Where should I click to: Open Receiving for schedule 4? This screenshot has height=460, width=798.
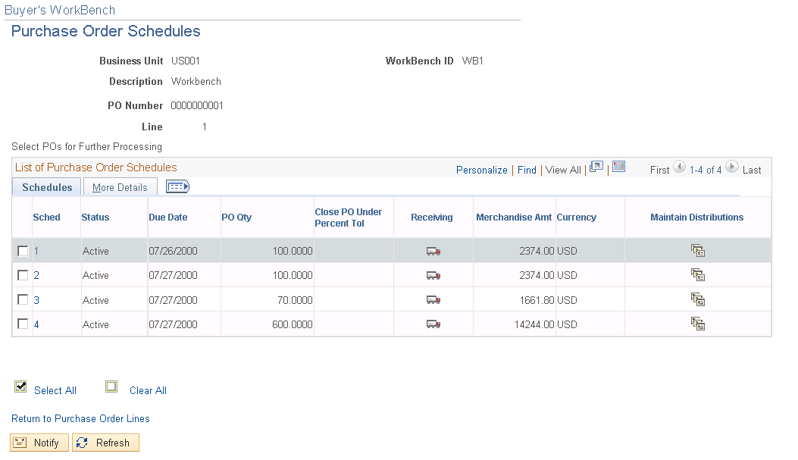[433, 323]
